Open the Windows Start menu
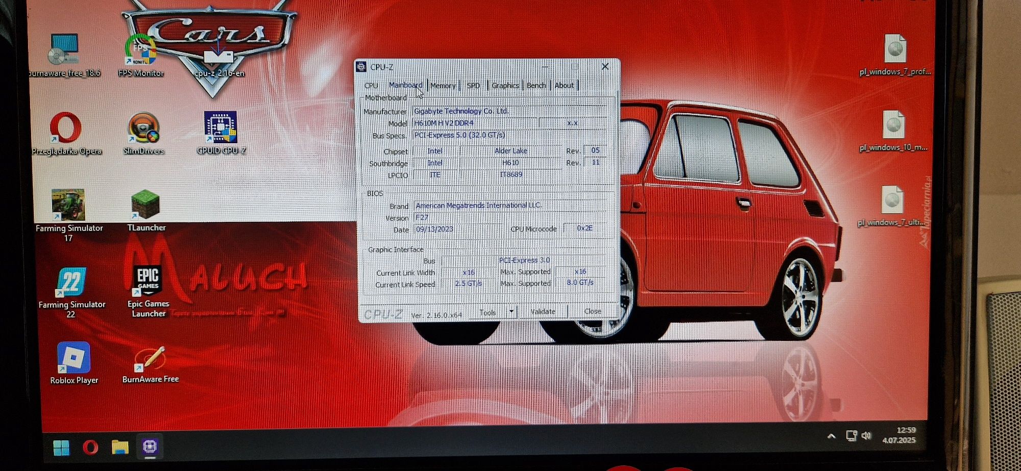 click(x=61, y=448)
